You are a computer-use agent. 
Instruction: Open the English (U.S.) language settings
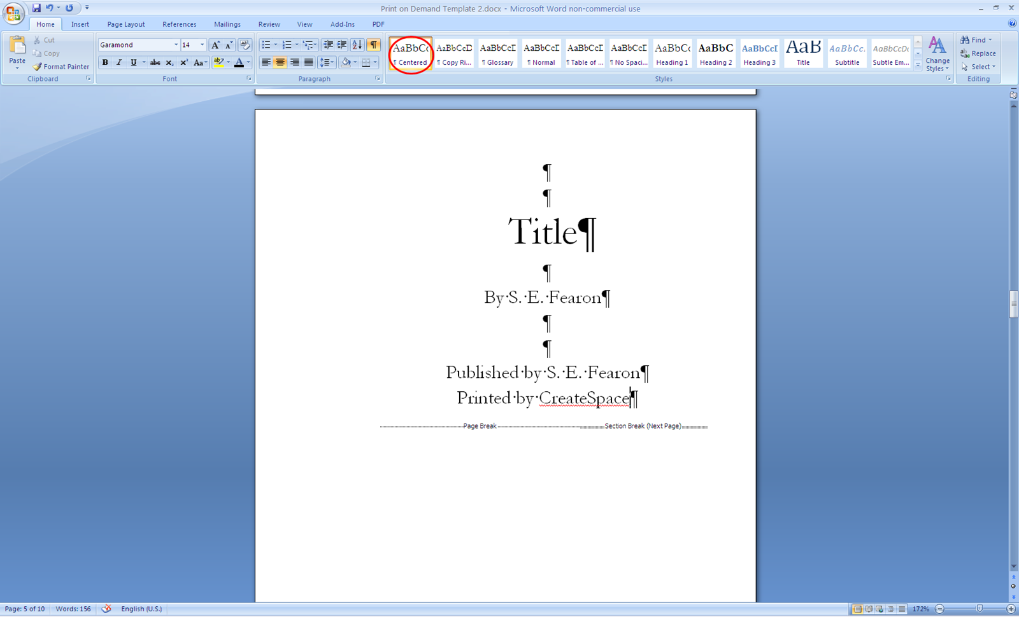[x=141, y=609]
